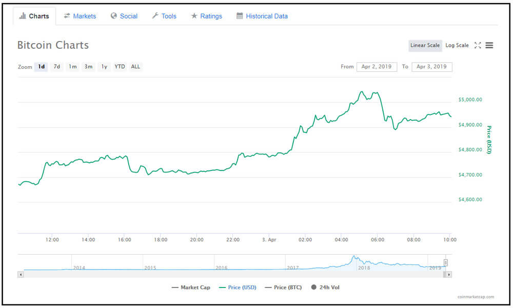Image resolution: width=513 pixels, height=308 pixels.
Task: Select the YTD zoom range
Action: coord(120,67)
